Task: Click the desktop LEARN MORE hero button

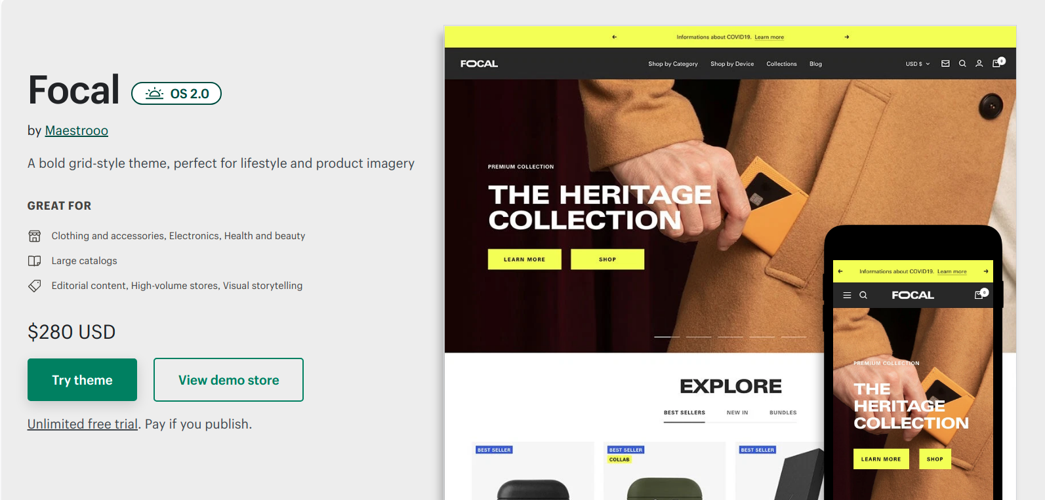Action: click(x=525, y=259)
